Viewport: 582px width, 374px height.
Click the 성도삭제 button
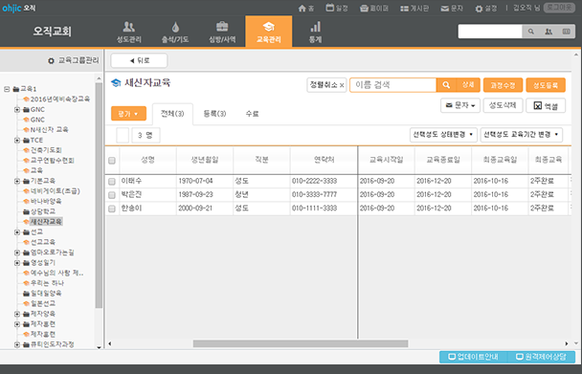point(503,106)
